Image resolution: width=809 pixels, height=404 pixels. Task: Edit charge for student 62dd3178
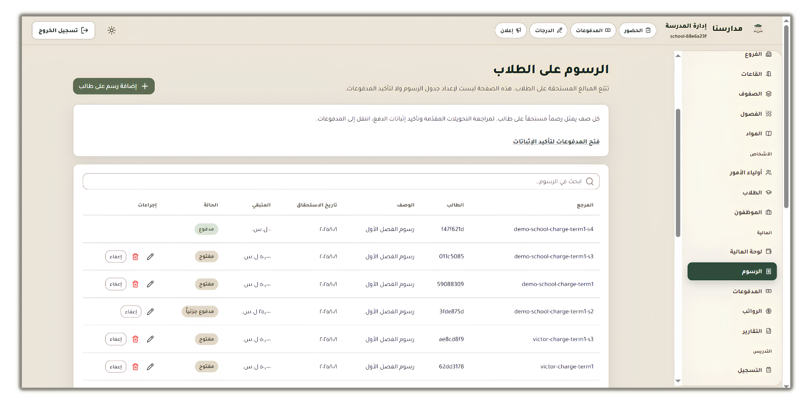[x=150, y=367]
